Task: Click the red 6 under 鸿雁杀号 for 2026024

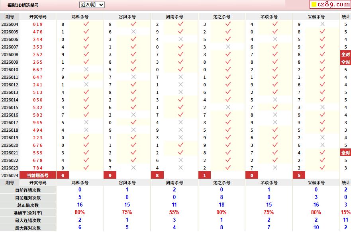Action: click(63, 175)
